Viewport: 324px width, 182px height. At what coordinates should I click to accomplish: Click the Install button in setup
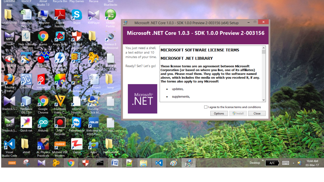pyautogui.click(x=238, y=113)
